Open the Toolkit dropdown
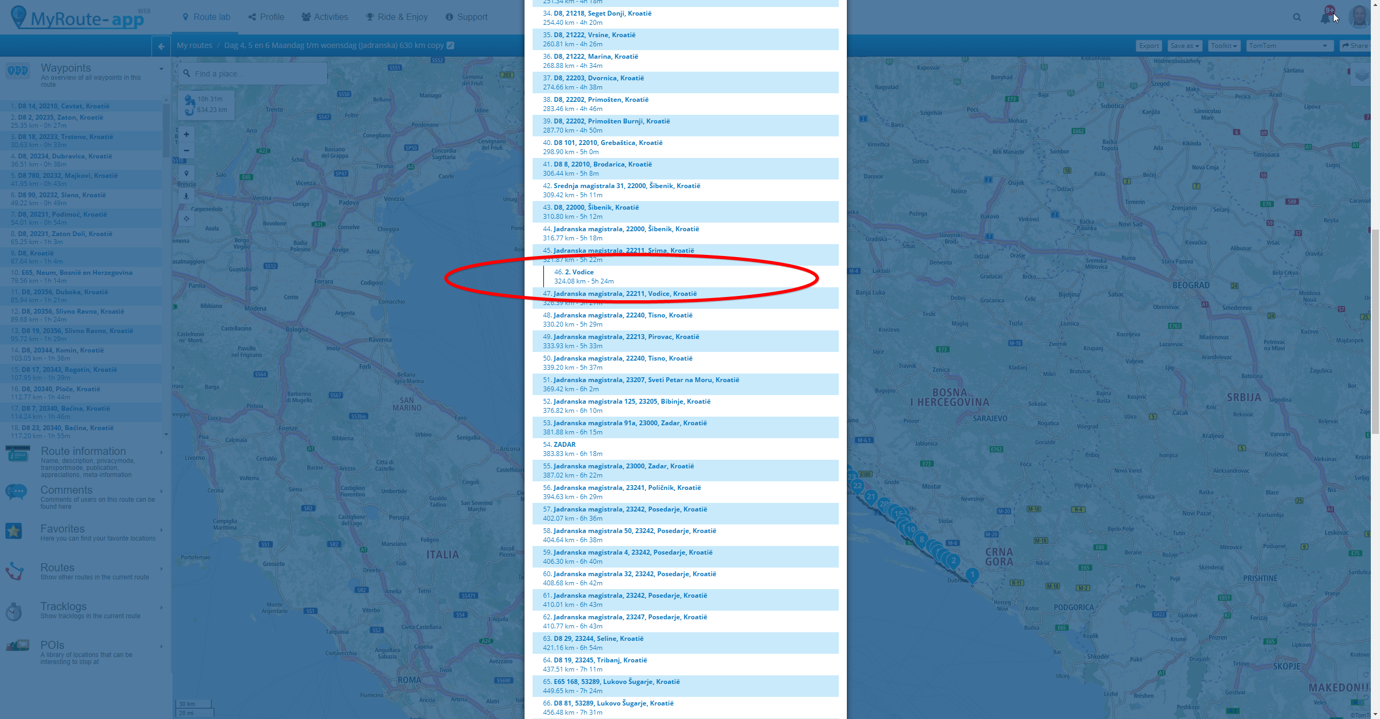The width and height of the screenshot is (1380, 719). [x=1224, y=46]
